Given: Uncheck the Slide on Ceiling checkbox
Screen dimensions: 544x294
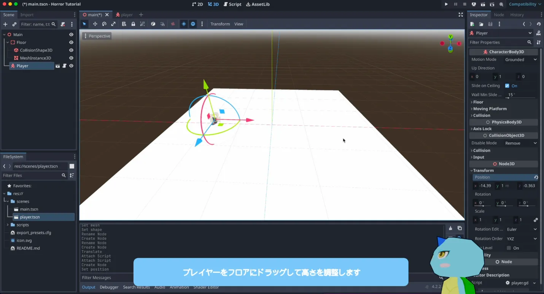Looking at the screenshot, I should (507, 86).
